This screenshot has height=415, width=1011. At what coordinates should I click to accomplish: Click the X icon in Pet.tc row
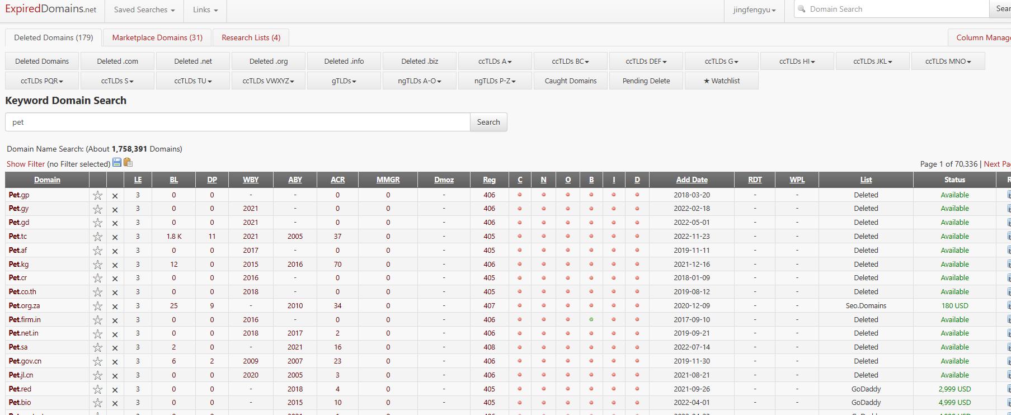[x=115, y=237]
